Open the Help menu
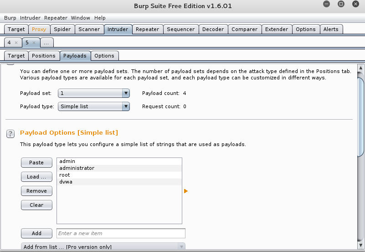The height and width of the screenshot is (252, 365). click(100, 18)
